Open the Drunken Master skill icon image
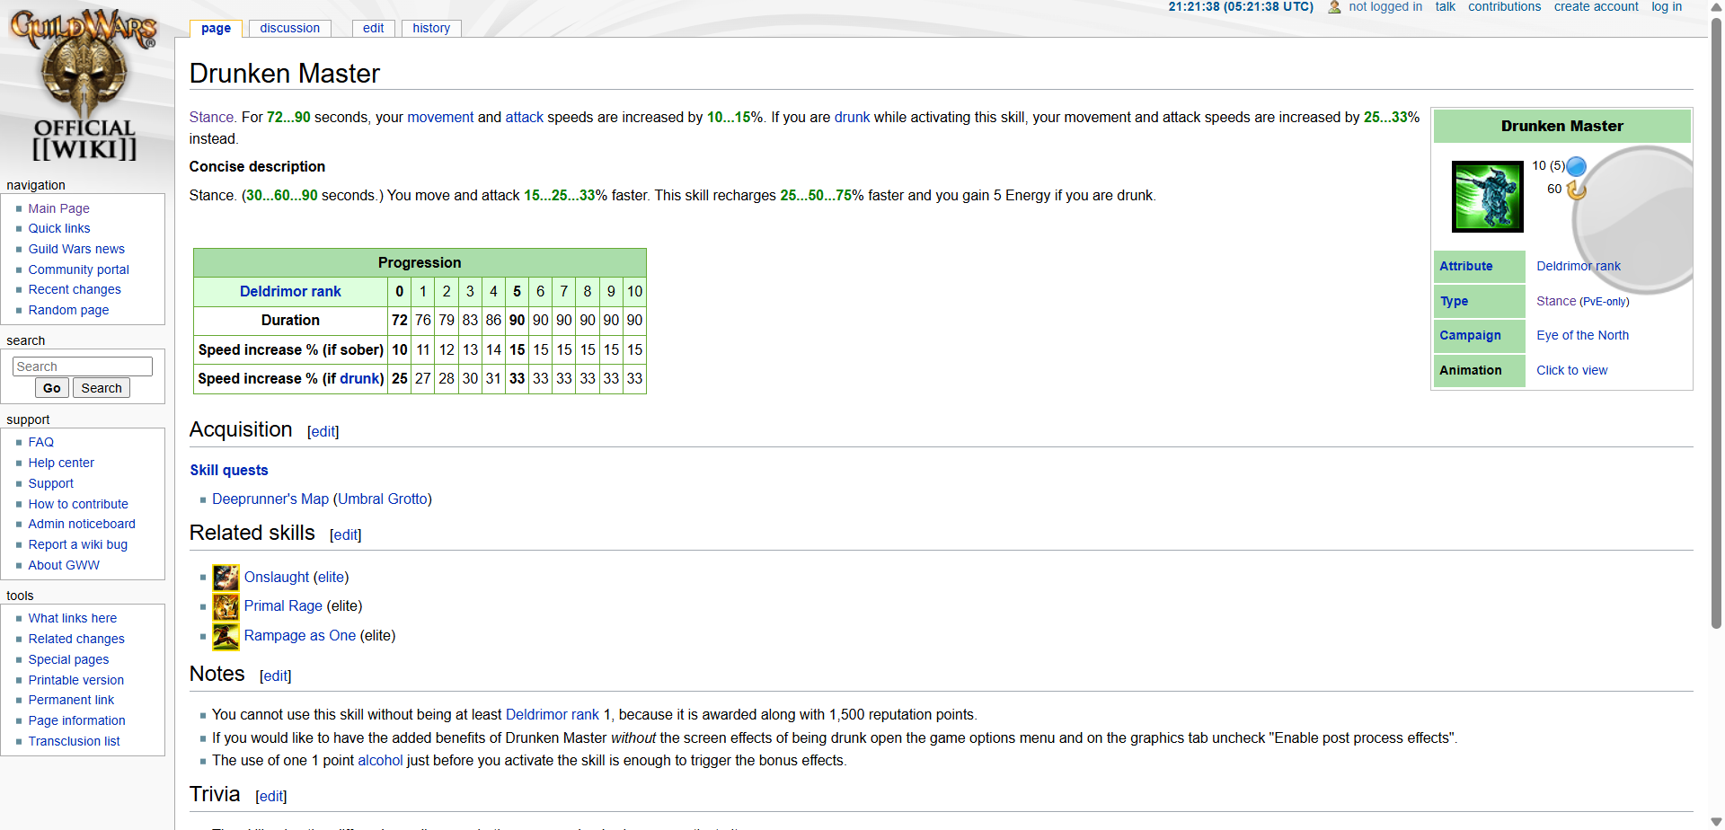Screen dimensions: 1725x830 (x=1488, y=197)
